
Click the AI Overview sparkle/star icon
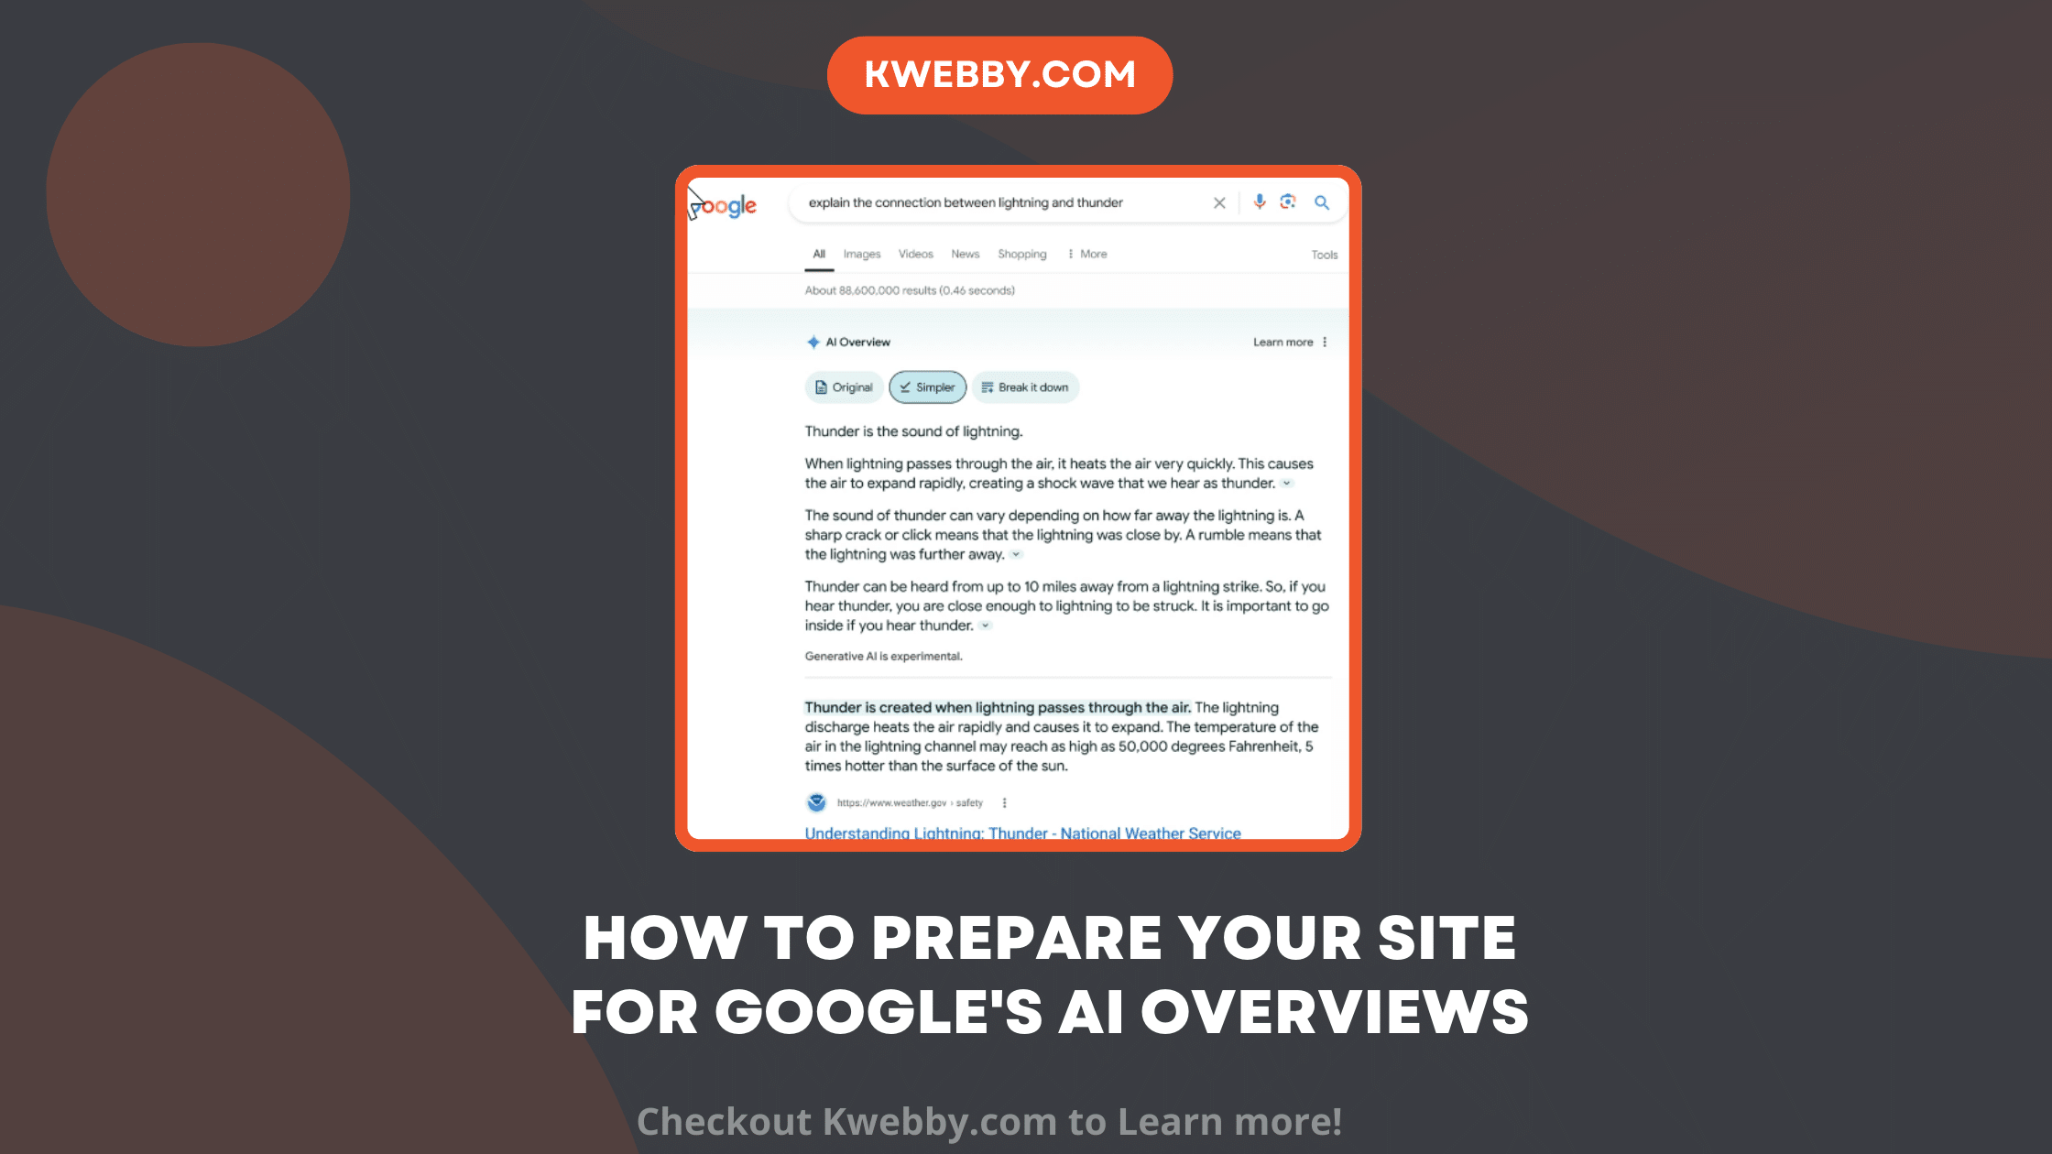pyautogui.click(x=813, y=341)
